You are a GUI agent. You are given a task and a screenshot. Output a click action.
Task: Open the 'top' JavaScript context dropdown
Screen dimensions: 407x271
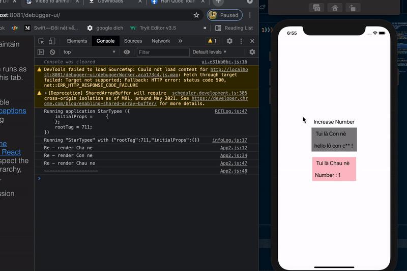(x=89, y=52)
